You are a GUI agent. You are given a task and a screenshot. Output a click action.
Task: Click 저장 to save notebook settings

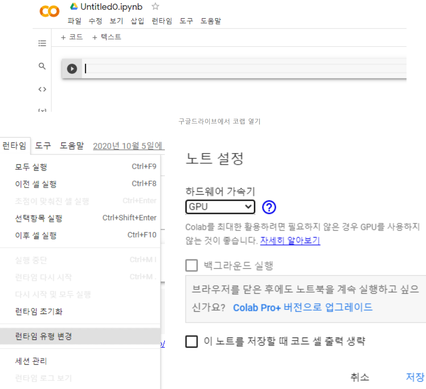pos(415,377)
